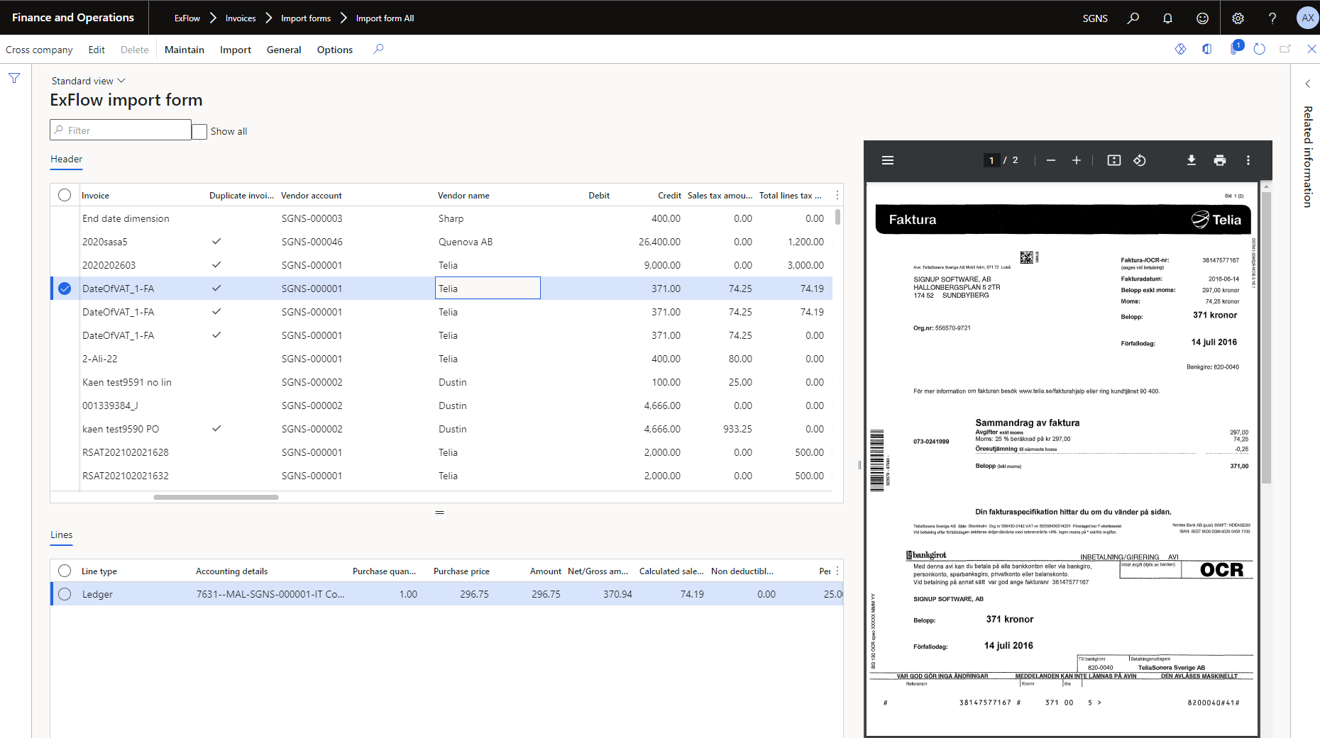
Task: Open Power Apps diamond icon
Action: pyautogui.click(x=1180, y=49)
